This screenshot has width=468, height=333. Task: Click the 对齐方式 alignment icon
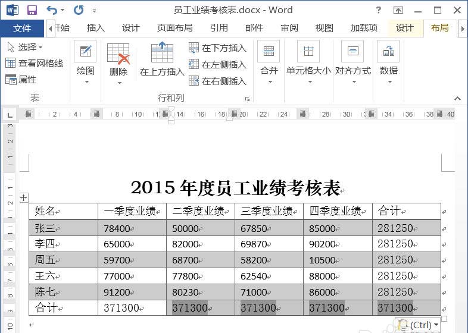pos(353,51)
